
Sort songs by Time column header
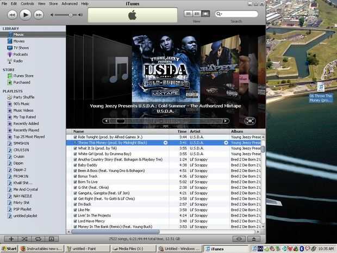point(179,132)
